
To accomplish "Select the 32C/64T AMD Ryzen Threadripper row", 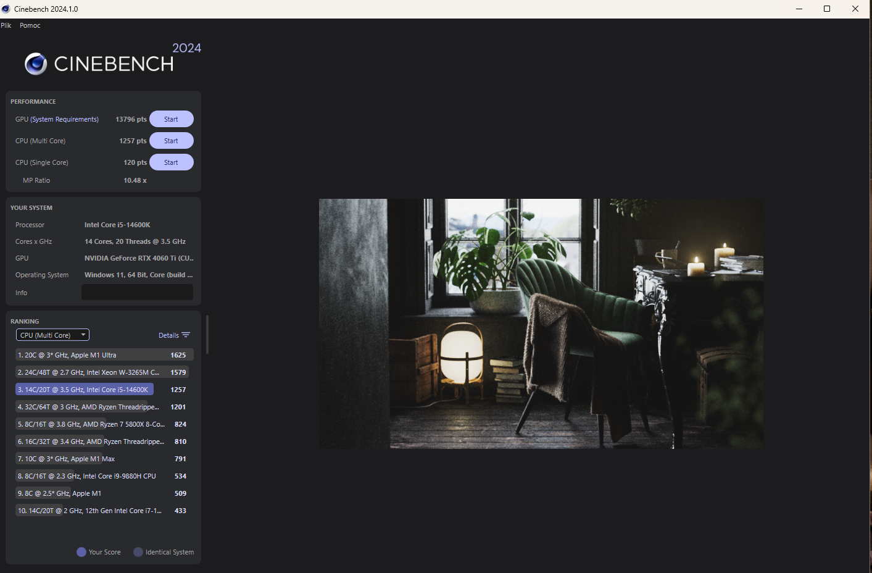I will tap(104, 407).
